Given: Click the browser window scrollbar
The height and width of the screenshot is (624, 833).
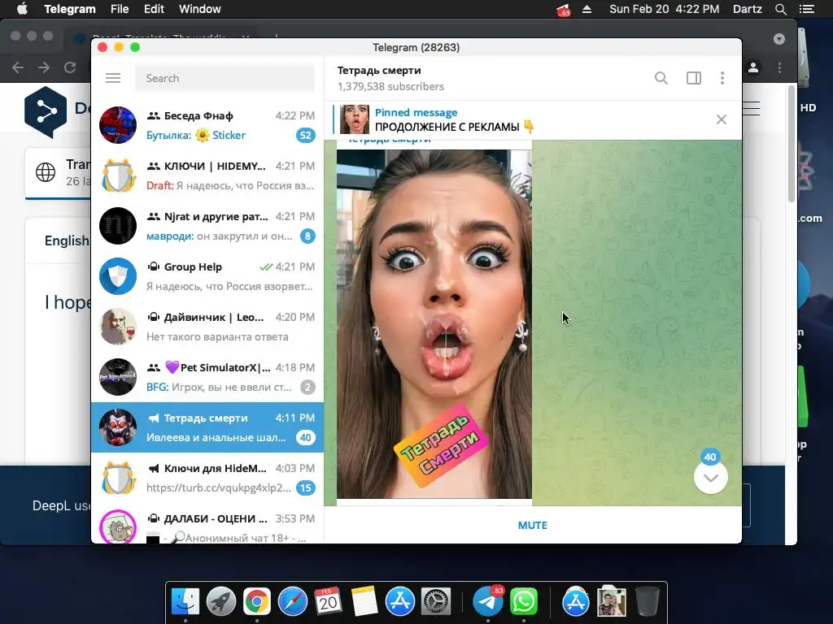Looking at the screenshot, I should click(x=791, y=143).
